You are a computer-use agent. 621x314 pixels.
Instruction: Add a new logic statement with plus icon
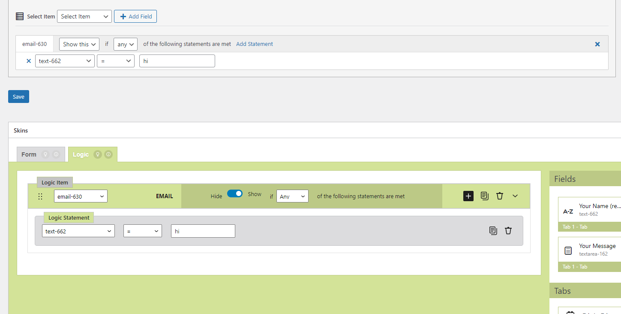pyautogui.click(x=468, y=196)
